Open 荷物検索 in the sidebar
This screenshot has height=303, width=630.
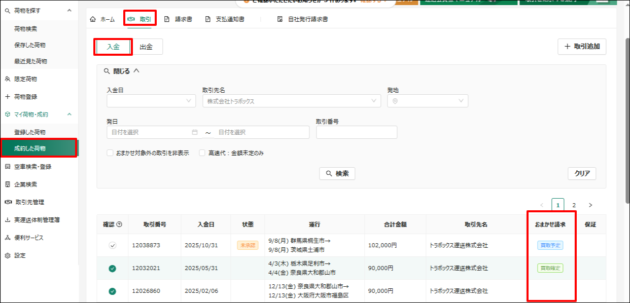point(25,29)
